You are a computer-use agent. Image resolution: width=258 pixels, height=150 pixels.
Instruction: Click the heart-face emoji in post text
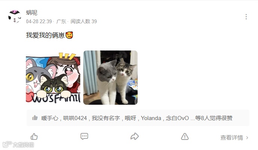click(x=69, y=35)
